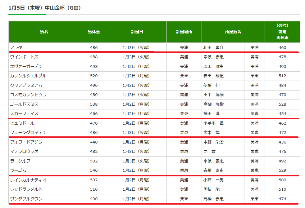Image resolution: width=305 pixels, height=208 pixels.
Task: Click the 馬体重 column header
Action: [94, 32]
